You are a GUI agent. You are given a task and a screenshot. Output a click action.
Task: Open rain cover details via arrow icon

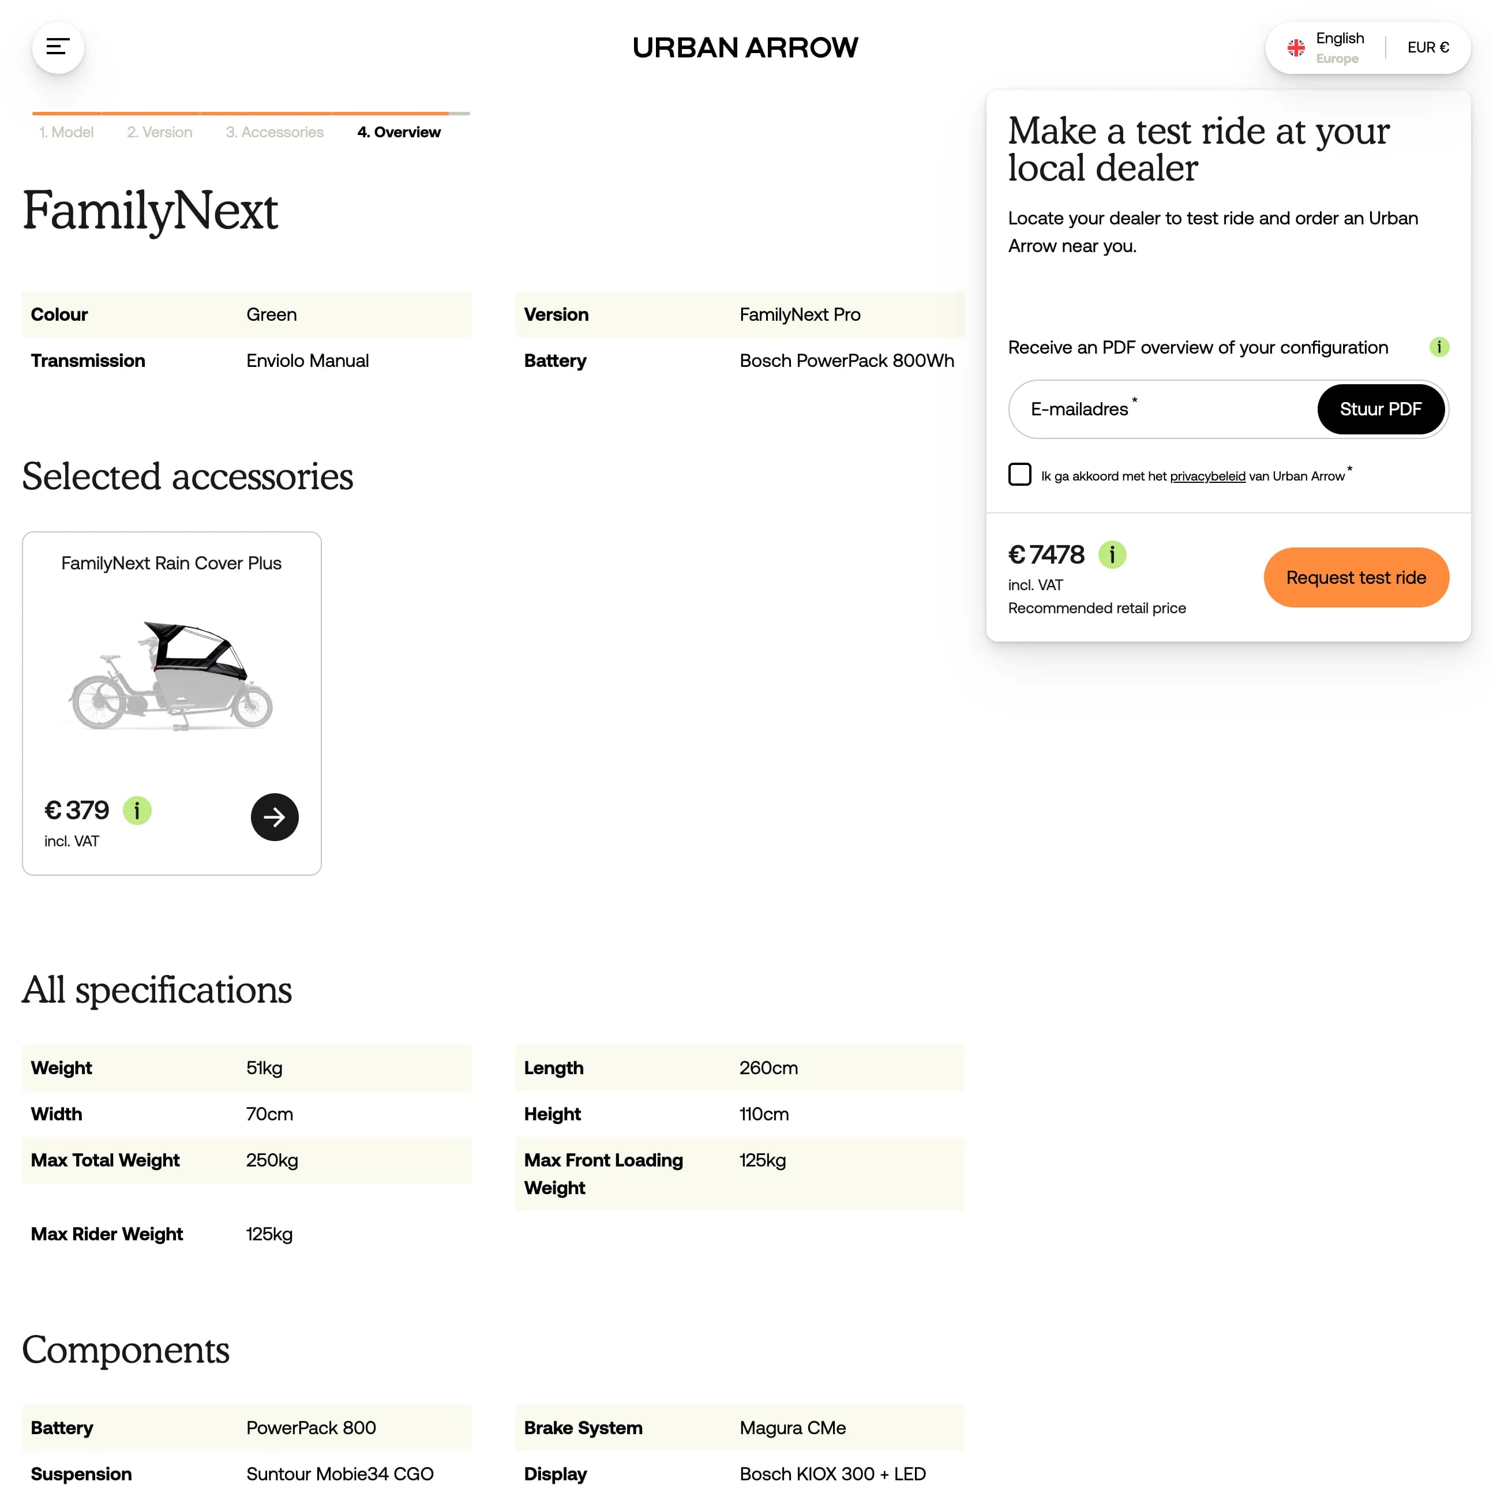click(275, 817)
